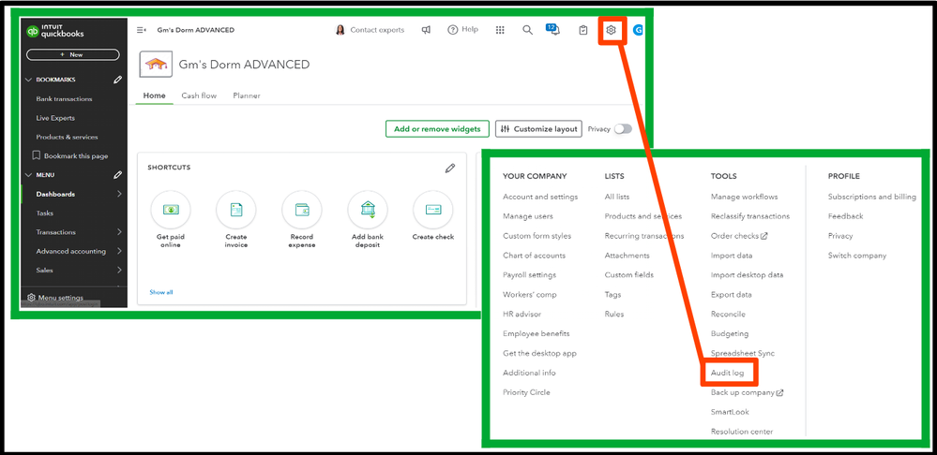The image size is (937, 455).
Task: Collapse the BOOKMARKS section
Action: click(x=28, y=80)
